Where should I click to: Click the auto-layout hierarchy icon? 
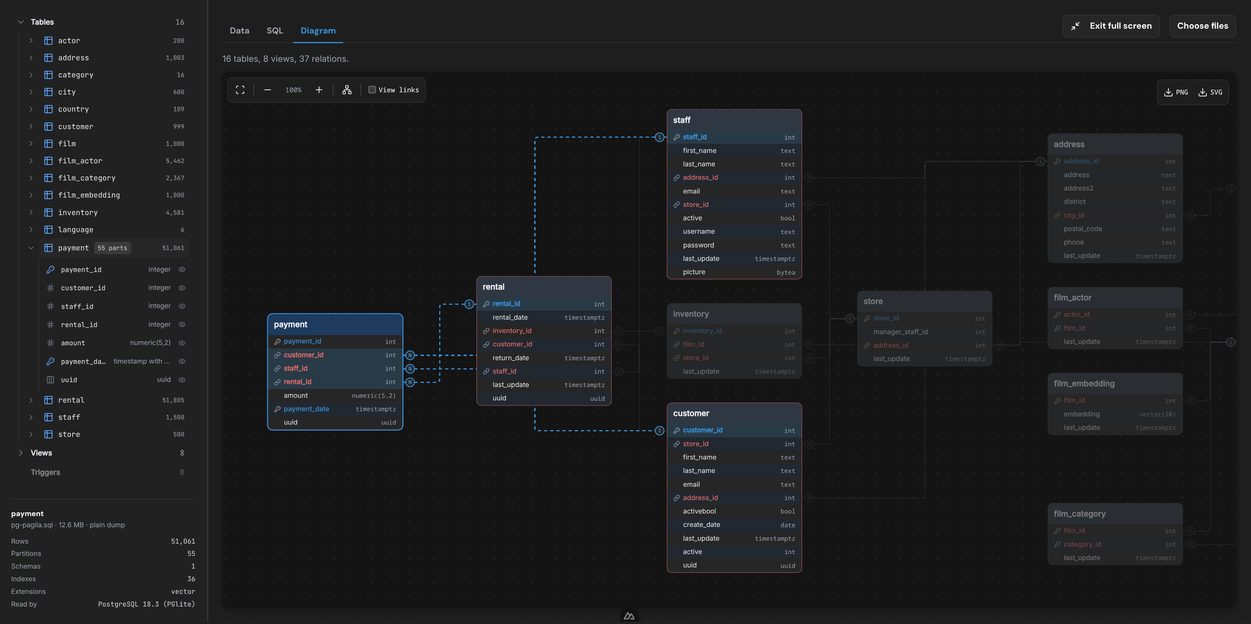(x=347, y=90)
